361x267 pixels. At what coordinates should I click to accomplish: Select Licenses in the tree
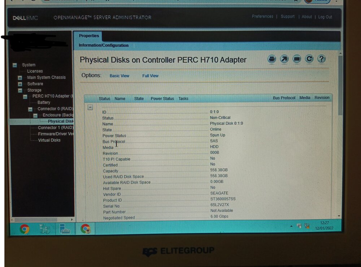pos(35,71)
